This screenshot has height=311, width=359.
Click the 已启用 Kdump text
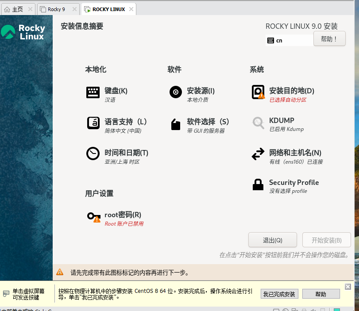coord(287,129)
